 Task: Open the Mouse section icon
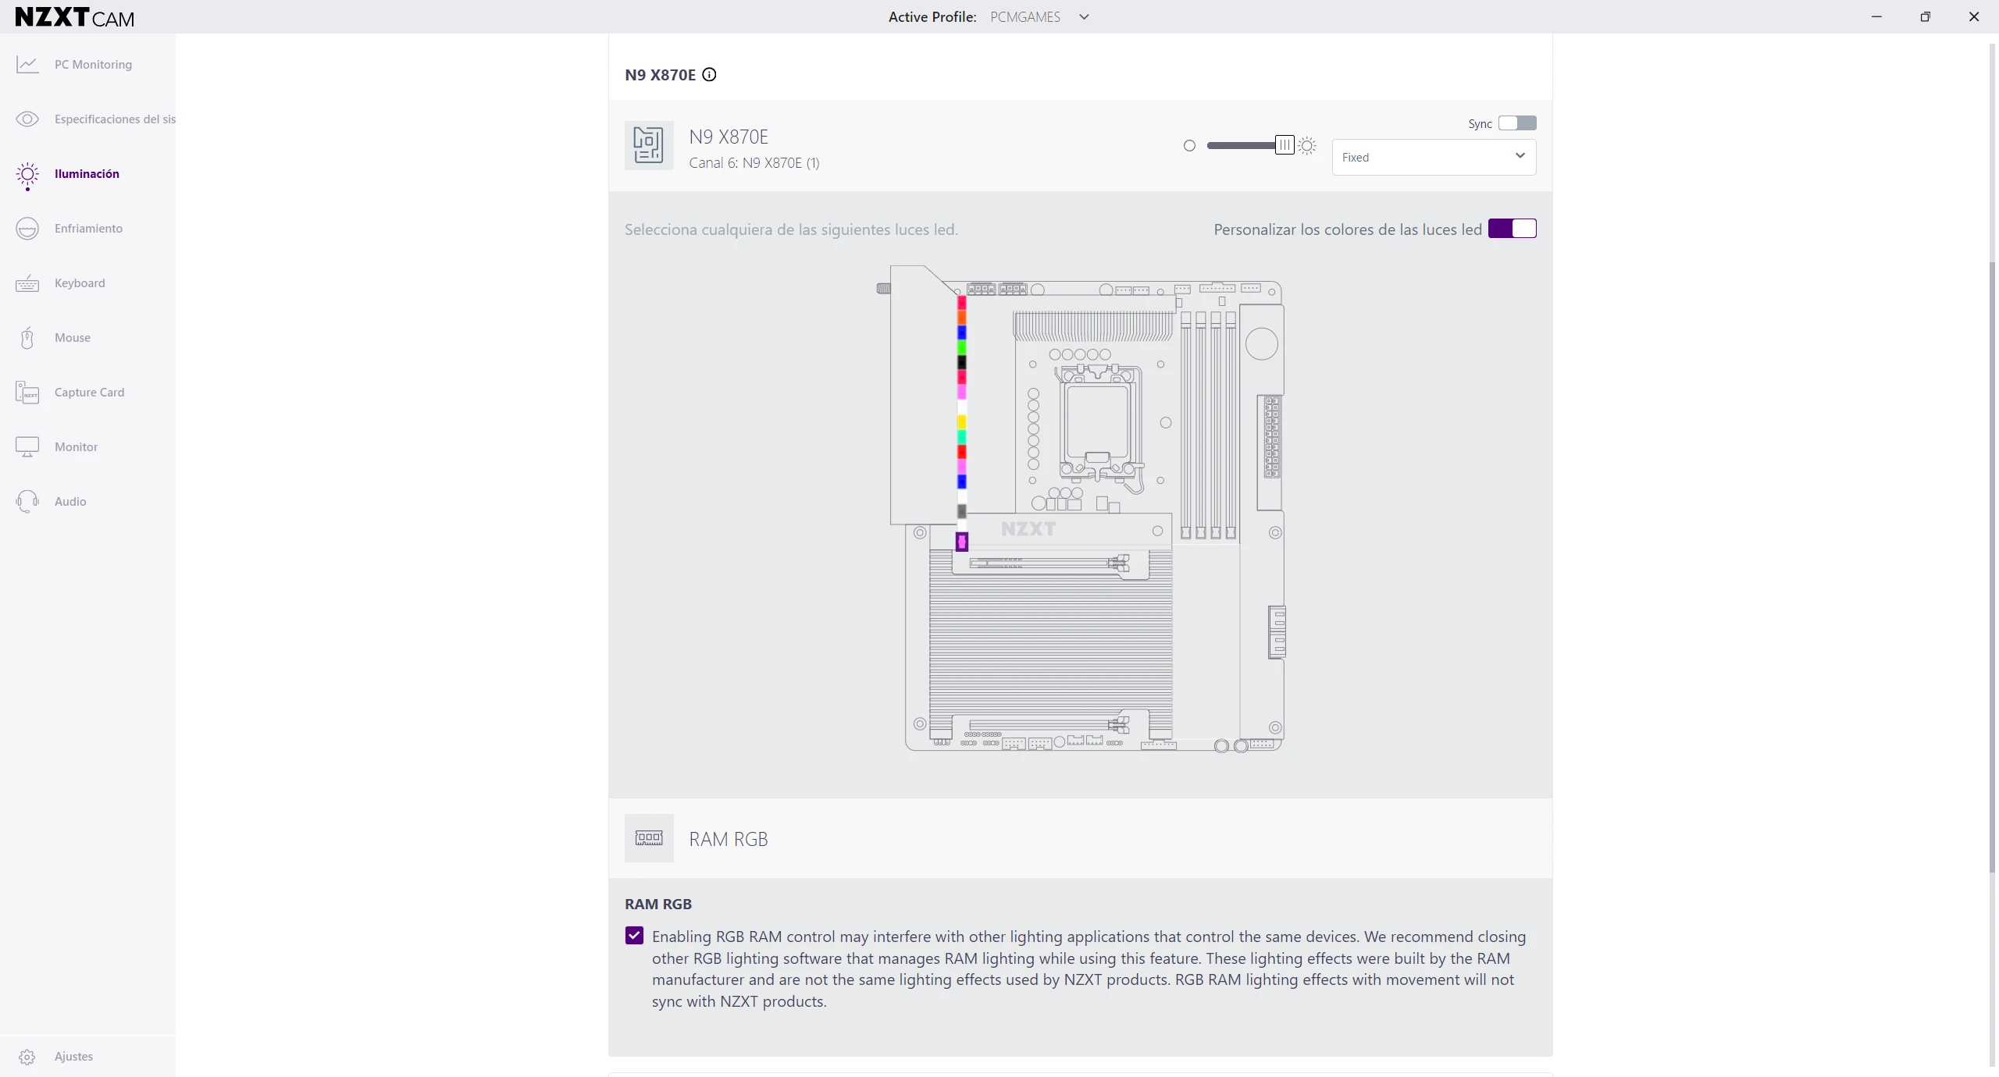pyautogui.click(x=27, y=338)
